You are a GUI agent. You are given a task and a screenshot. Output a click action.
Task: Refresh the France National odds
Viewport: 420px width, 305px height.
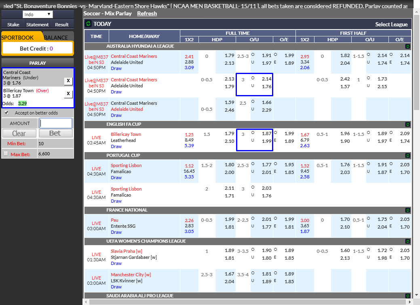(x=407, y=210)
